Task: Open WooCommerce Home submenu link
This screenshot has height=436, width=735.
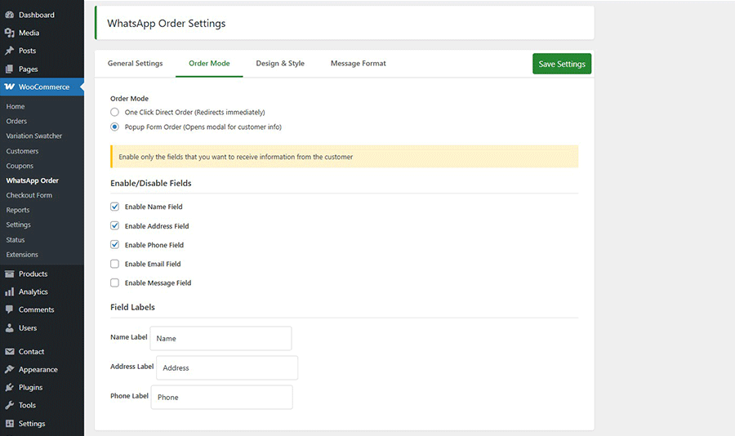Action: 16,106
